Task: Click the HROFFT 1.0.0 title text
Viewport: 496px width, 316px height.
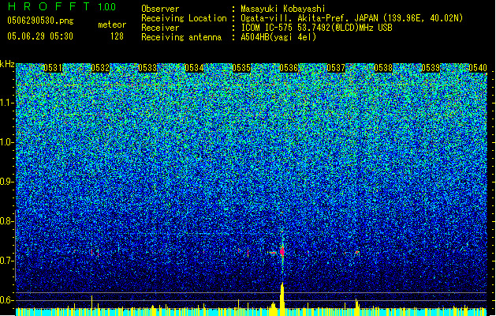Action: tap(62, 6)
